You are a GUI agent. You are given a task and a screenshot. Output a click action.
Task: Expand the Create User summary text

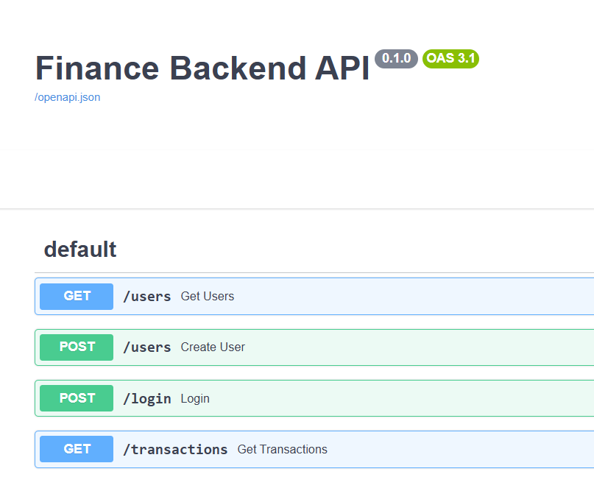(213, 347)
